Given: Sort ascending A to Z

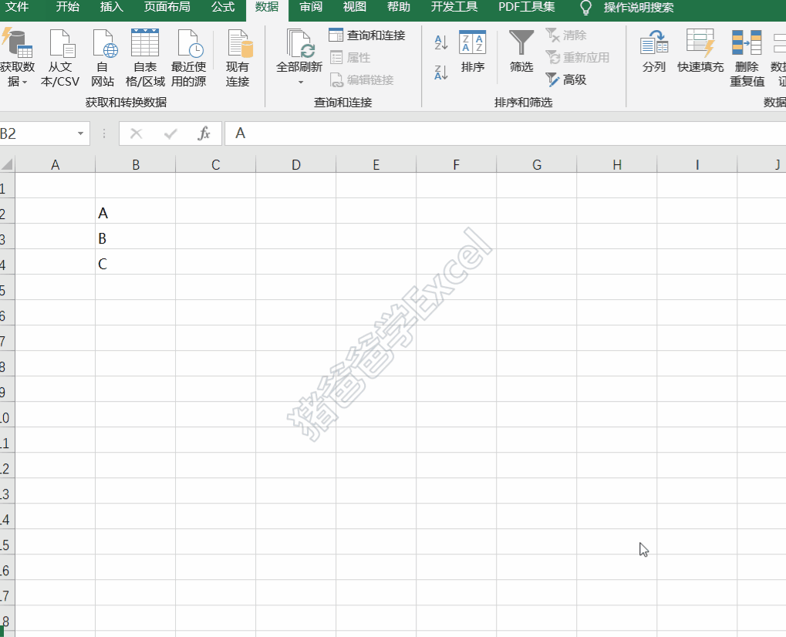Looking at the screenshot, I should (440, 42).
